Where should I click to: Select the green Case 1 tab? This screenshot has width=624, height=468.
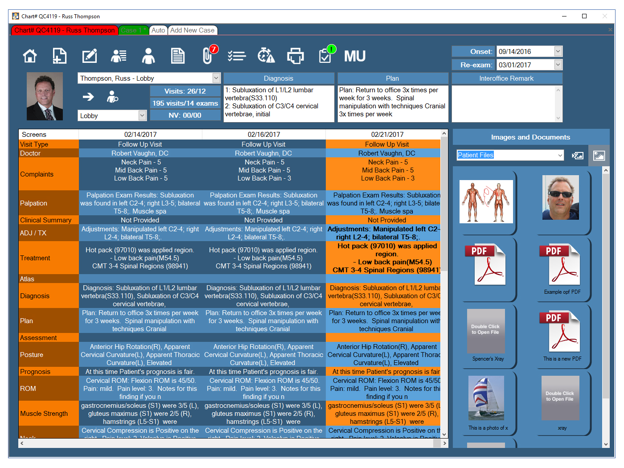133,30
